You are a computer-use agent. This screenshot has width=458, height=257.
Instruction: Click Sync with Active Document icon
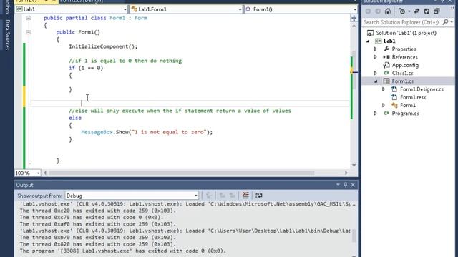click(x=416, y=11)
